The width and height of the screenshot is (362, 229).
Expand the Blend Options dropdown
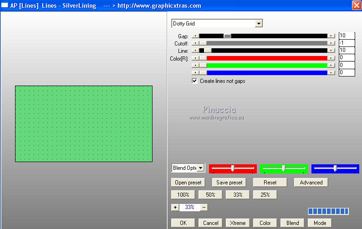(x=201, y=168)
